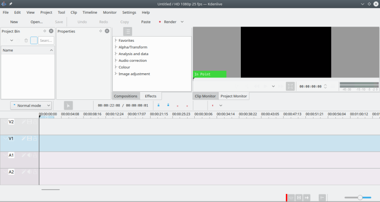The height and width of the screenshot is (202, 380).
Task: Hide the V1 video track
Action: [x=29, y=138]
